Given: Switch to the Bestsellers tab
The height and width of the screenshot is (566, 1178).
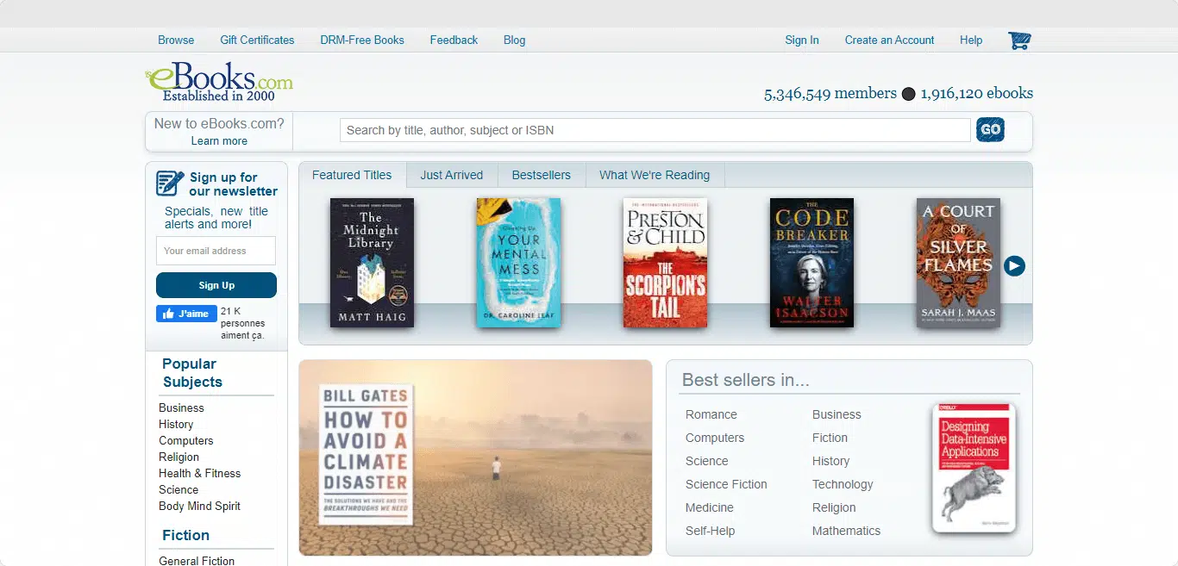Looking at the screenshot, I should (541, 175).
